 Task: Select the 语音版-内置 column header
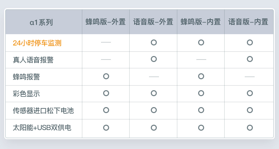point(248,22)
